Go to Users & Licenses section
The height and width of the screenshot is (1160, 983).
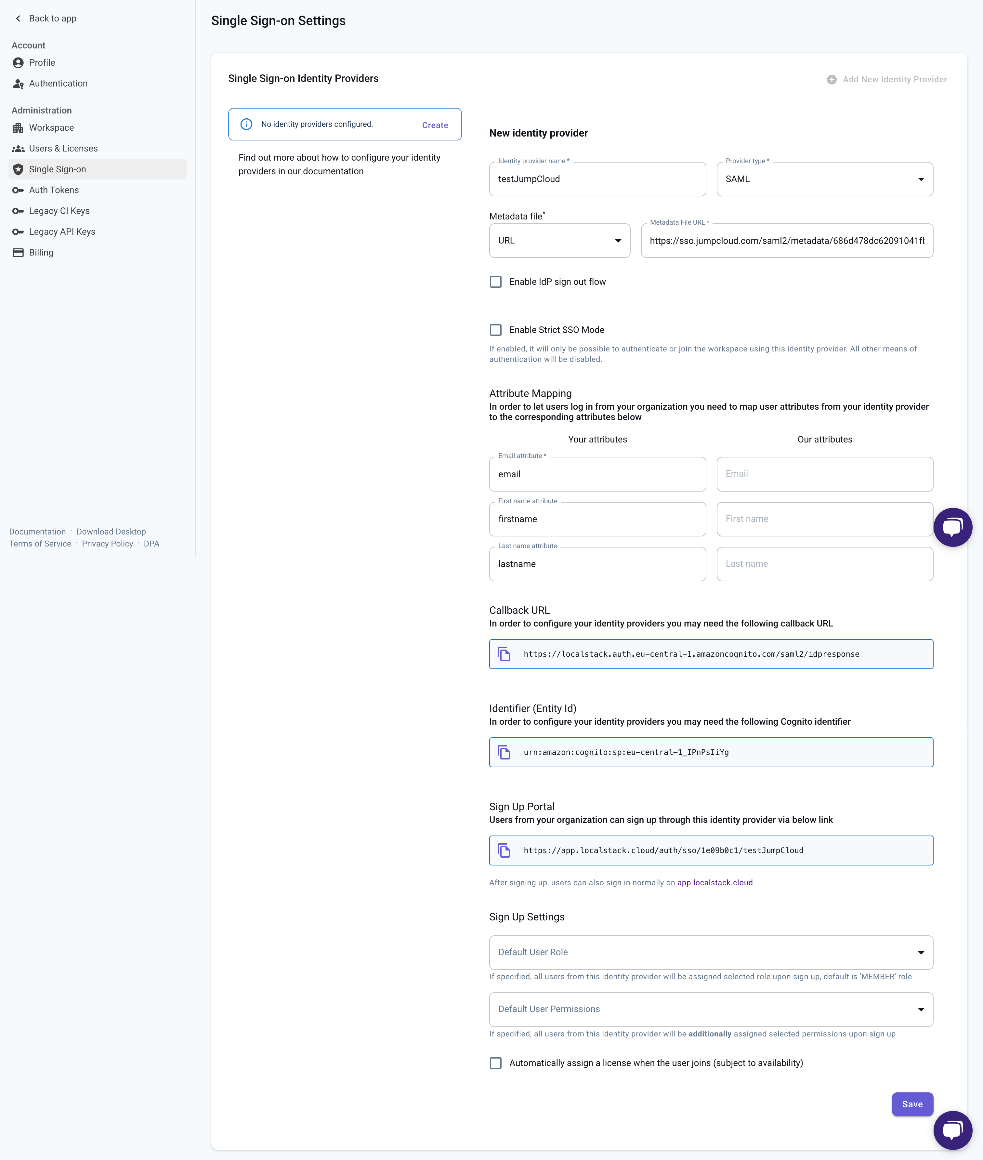pyautogui.click(x=63, y=148)
